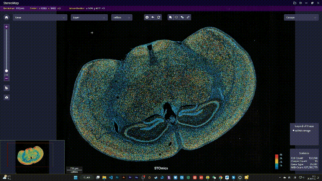Select the pointer arrow tool
Image resolution: width=322 pixels, height=181 pixels.
coord(170,17)
